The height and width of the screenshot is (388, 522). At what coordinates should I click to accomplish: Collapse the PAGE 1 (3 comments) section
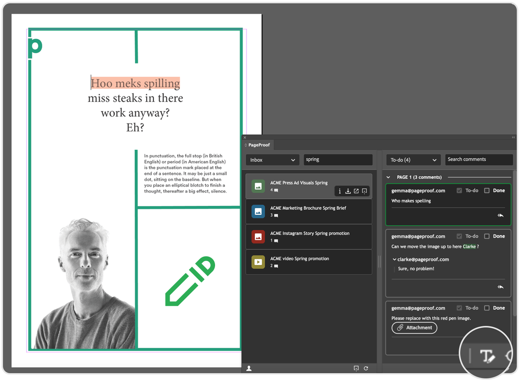tap(388, 177)
